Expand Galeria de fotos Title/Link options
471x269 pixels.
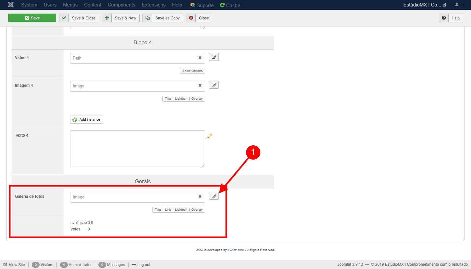[x=179, y=210]
